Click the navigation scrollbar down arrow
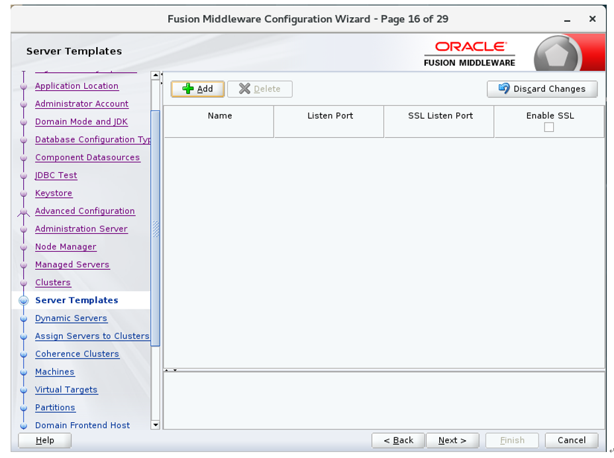Image resolution: width=614 pixels, height=458 pixels. (x=156, y=425)
